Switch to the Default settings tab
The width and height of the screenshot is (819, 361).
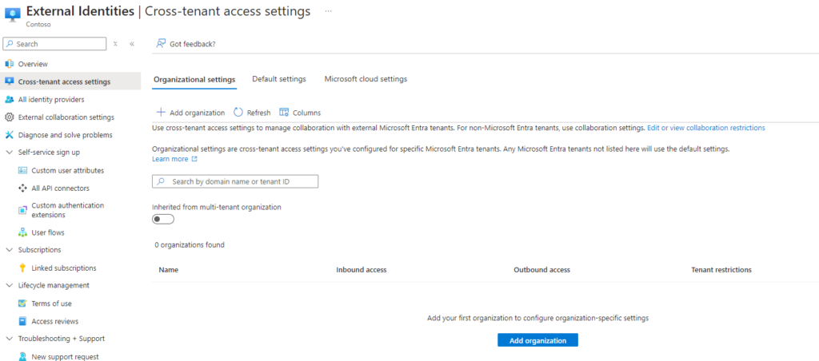point(279,79)
